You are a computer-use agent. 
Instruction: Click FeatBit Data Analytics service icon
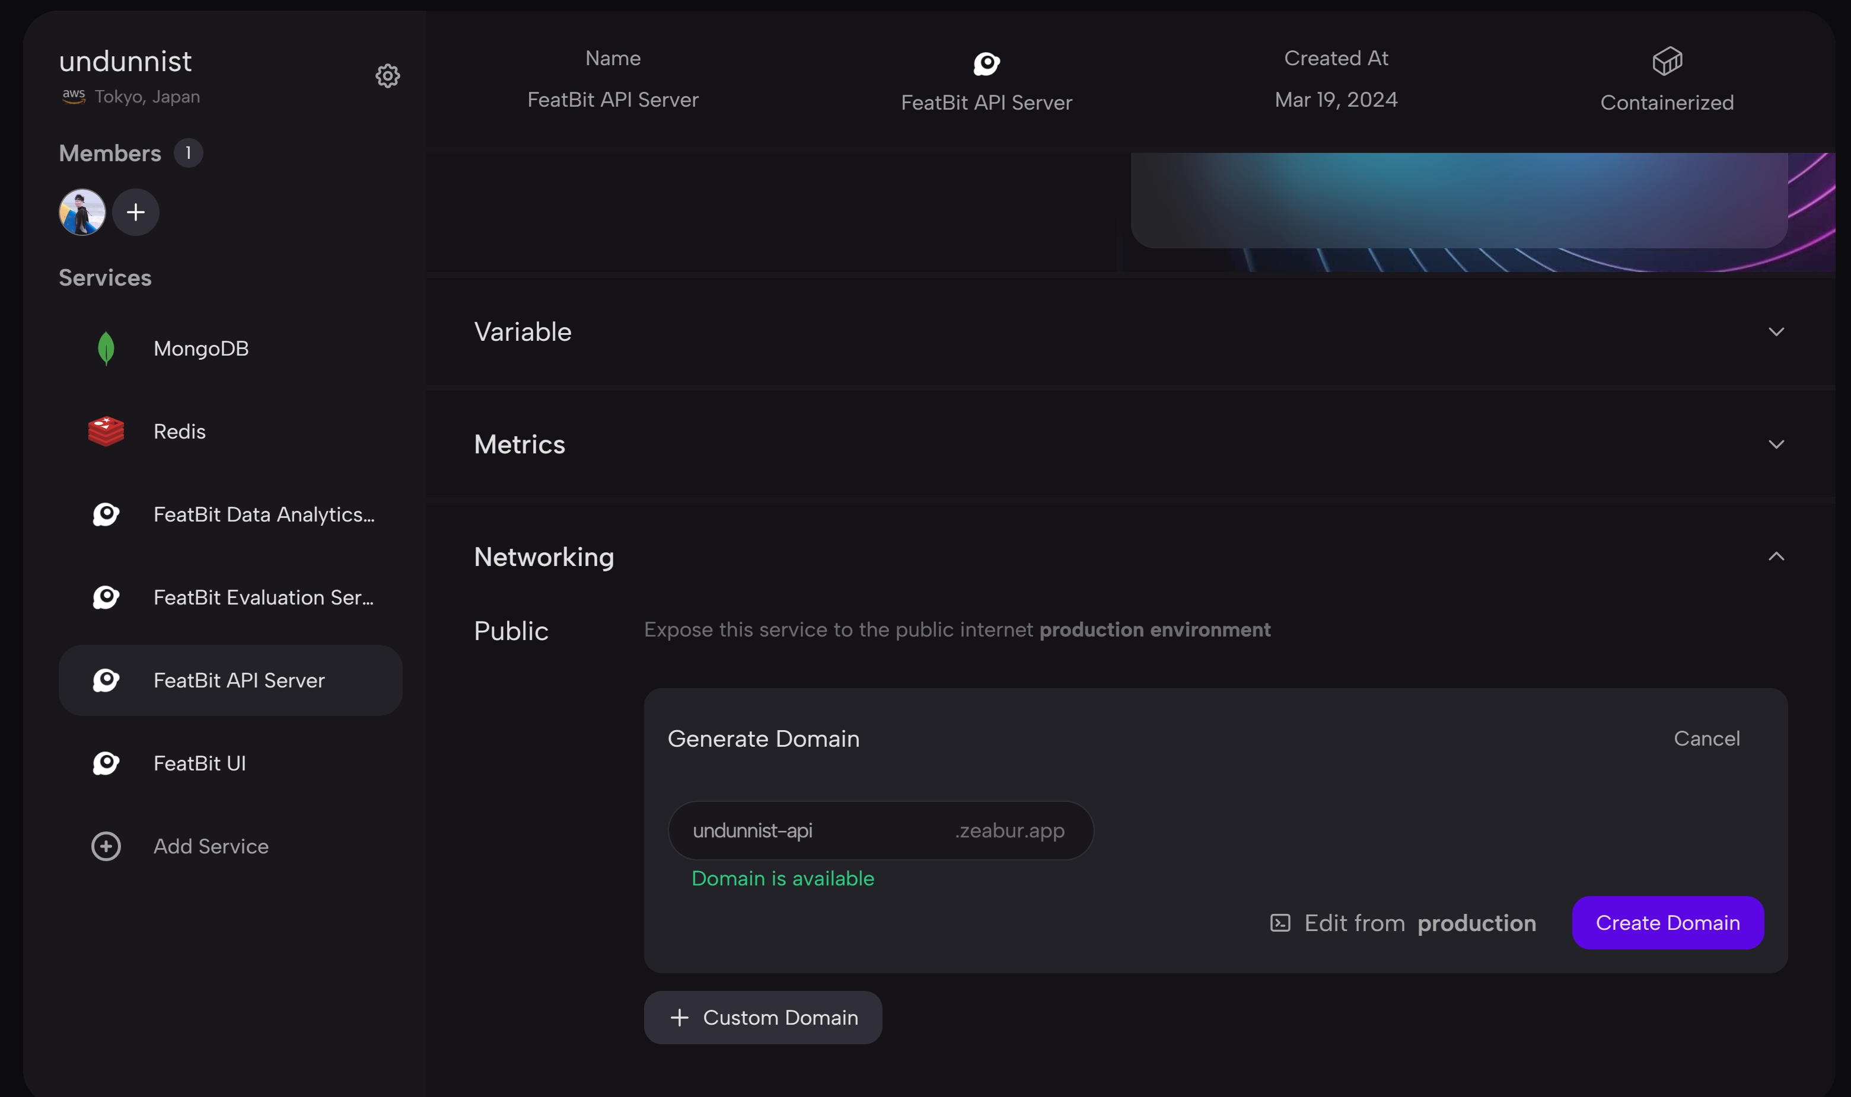coord(106,514)
